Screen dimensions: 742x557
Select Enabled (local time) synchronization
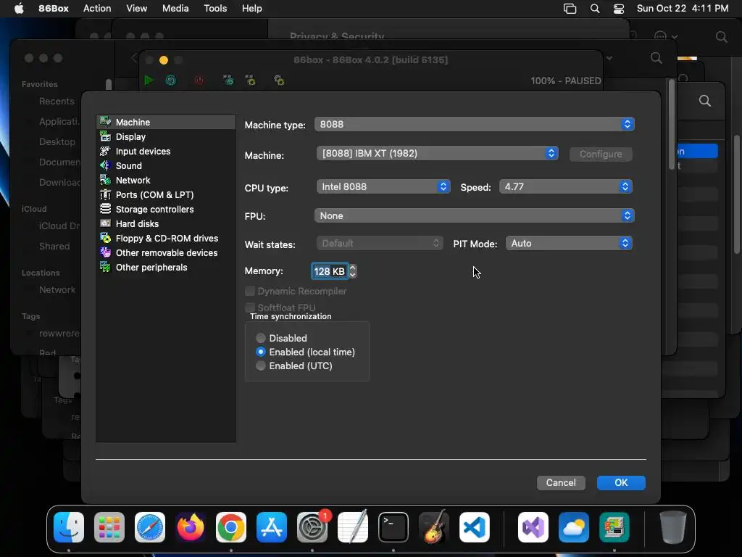pos(261,352)
